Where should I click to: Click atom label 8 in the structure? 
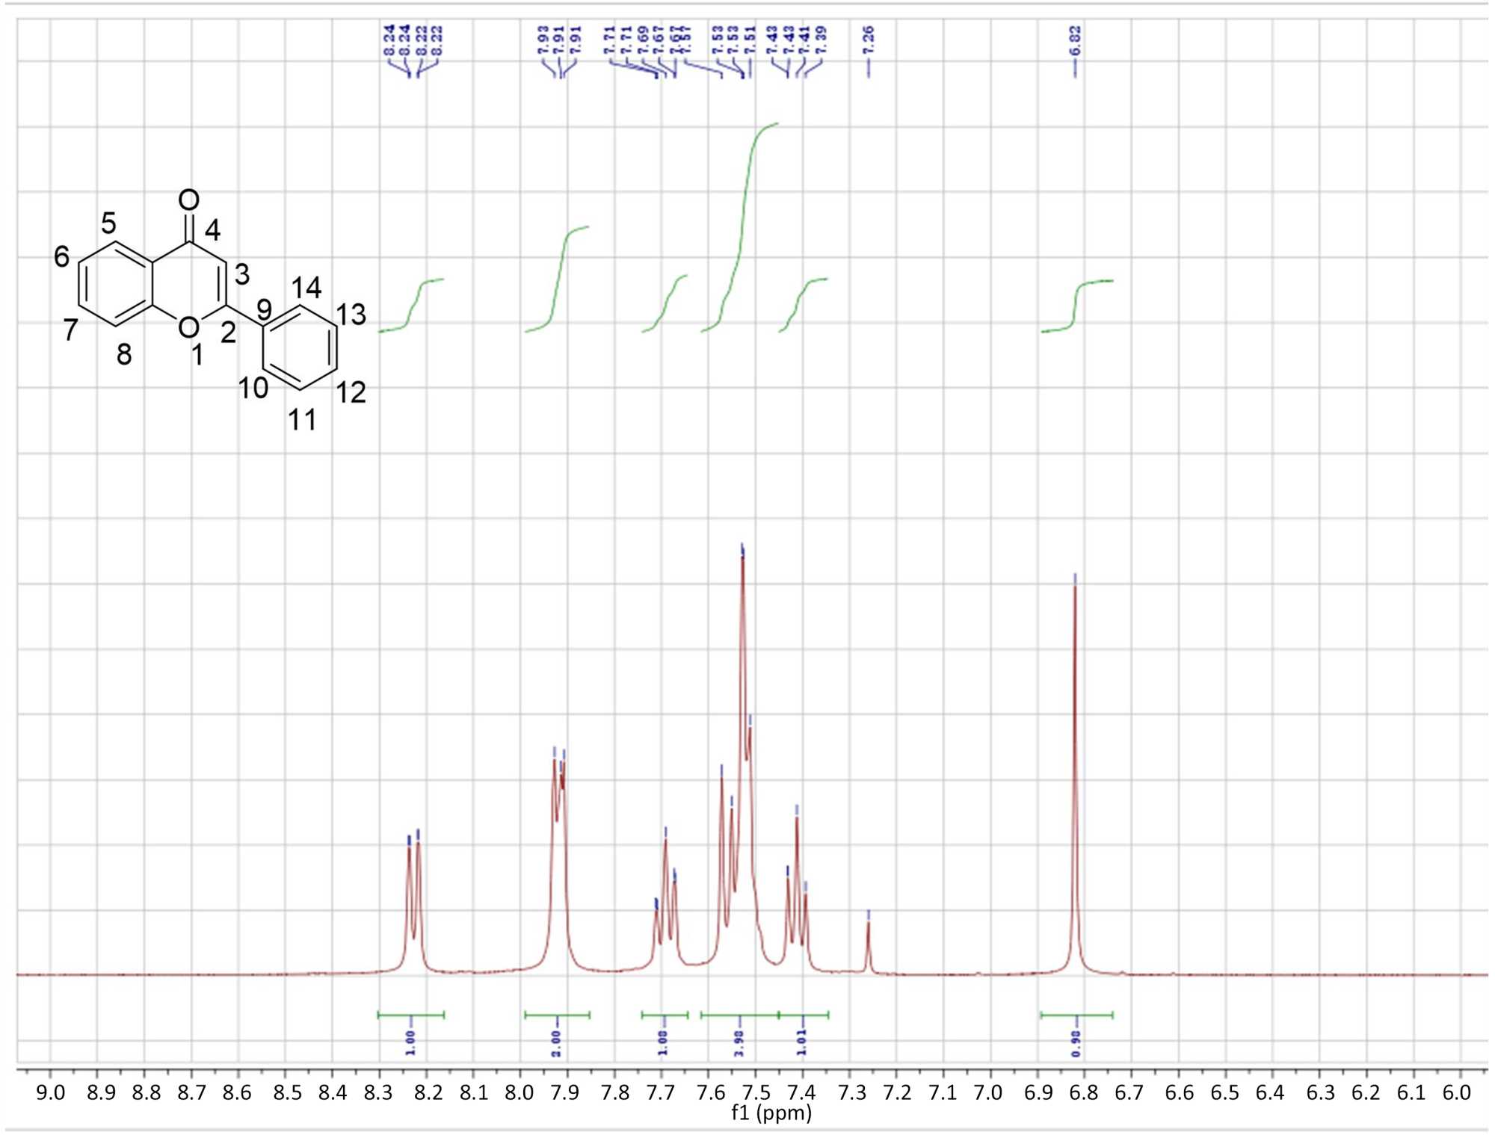(124, 355)
